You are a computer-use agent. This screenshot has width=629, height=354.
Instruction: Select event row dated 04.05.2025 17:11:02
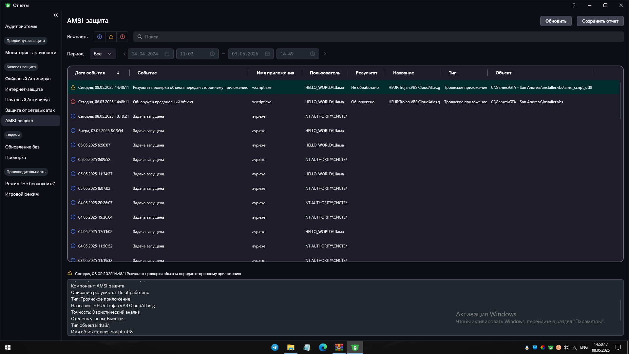344,232
